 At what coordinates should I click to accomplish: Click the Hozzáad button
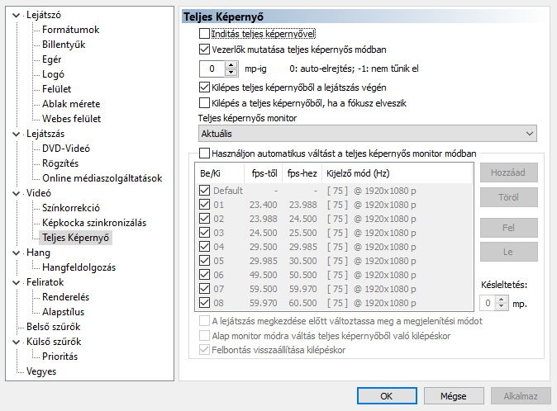pos(508,172)
